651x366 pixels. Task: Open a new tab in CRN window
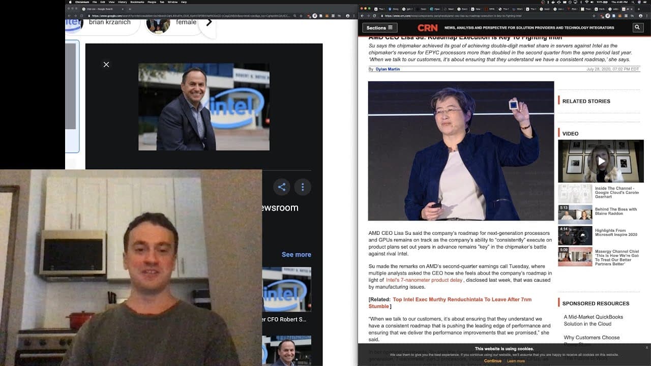click(639, 9)
